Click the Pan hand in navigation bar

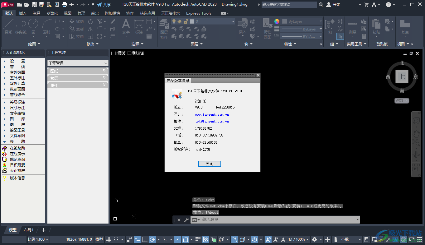(416, 134)
